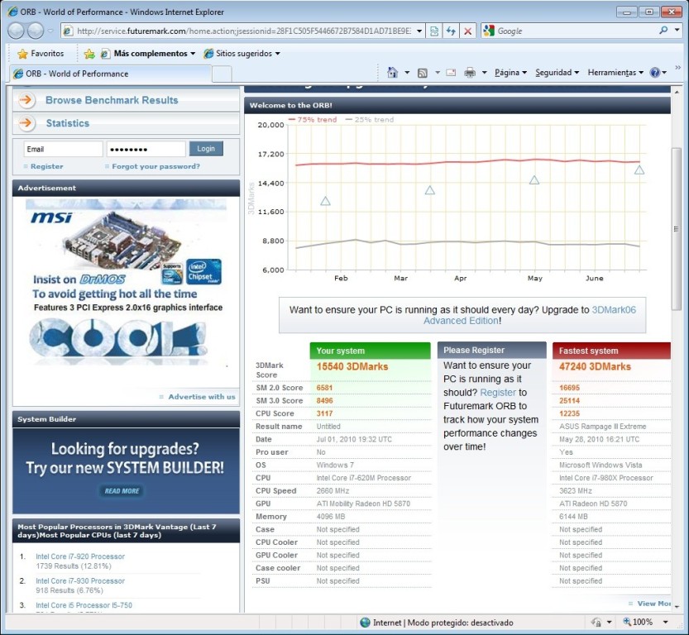Click the Print icon in command bar
This screenshot has height=635, width=689.
(x=470, y=73)
